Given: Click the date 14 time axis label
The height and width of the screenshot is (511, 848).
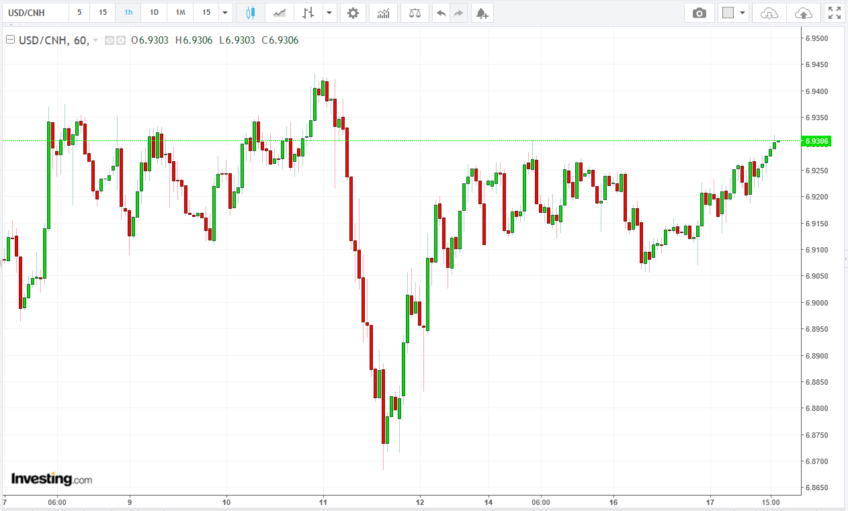Looking at the screenshot, I should tap(489, 502).
